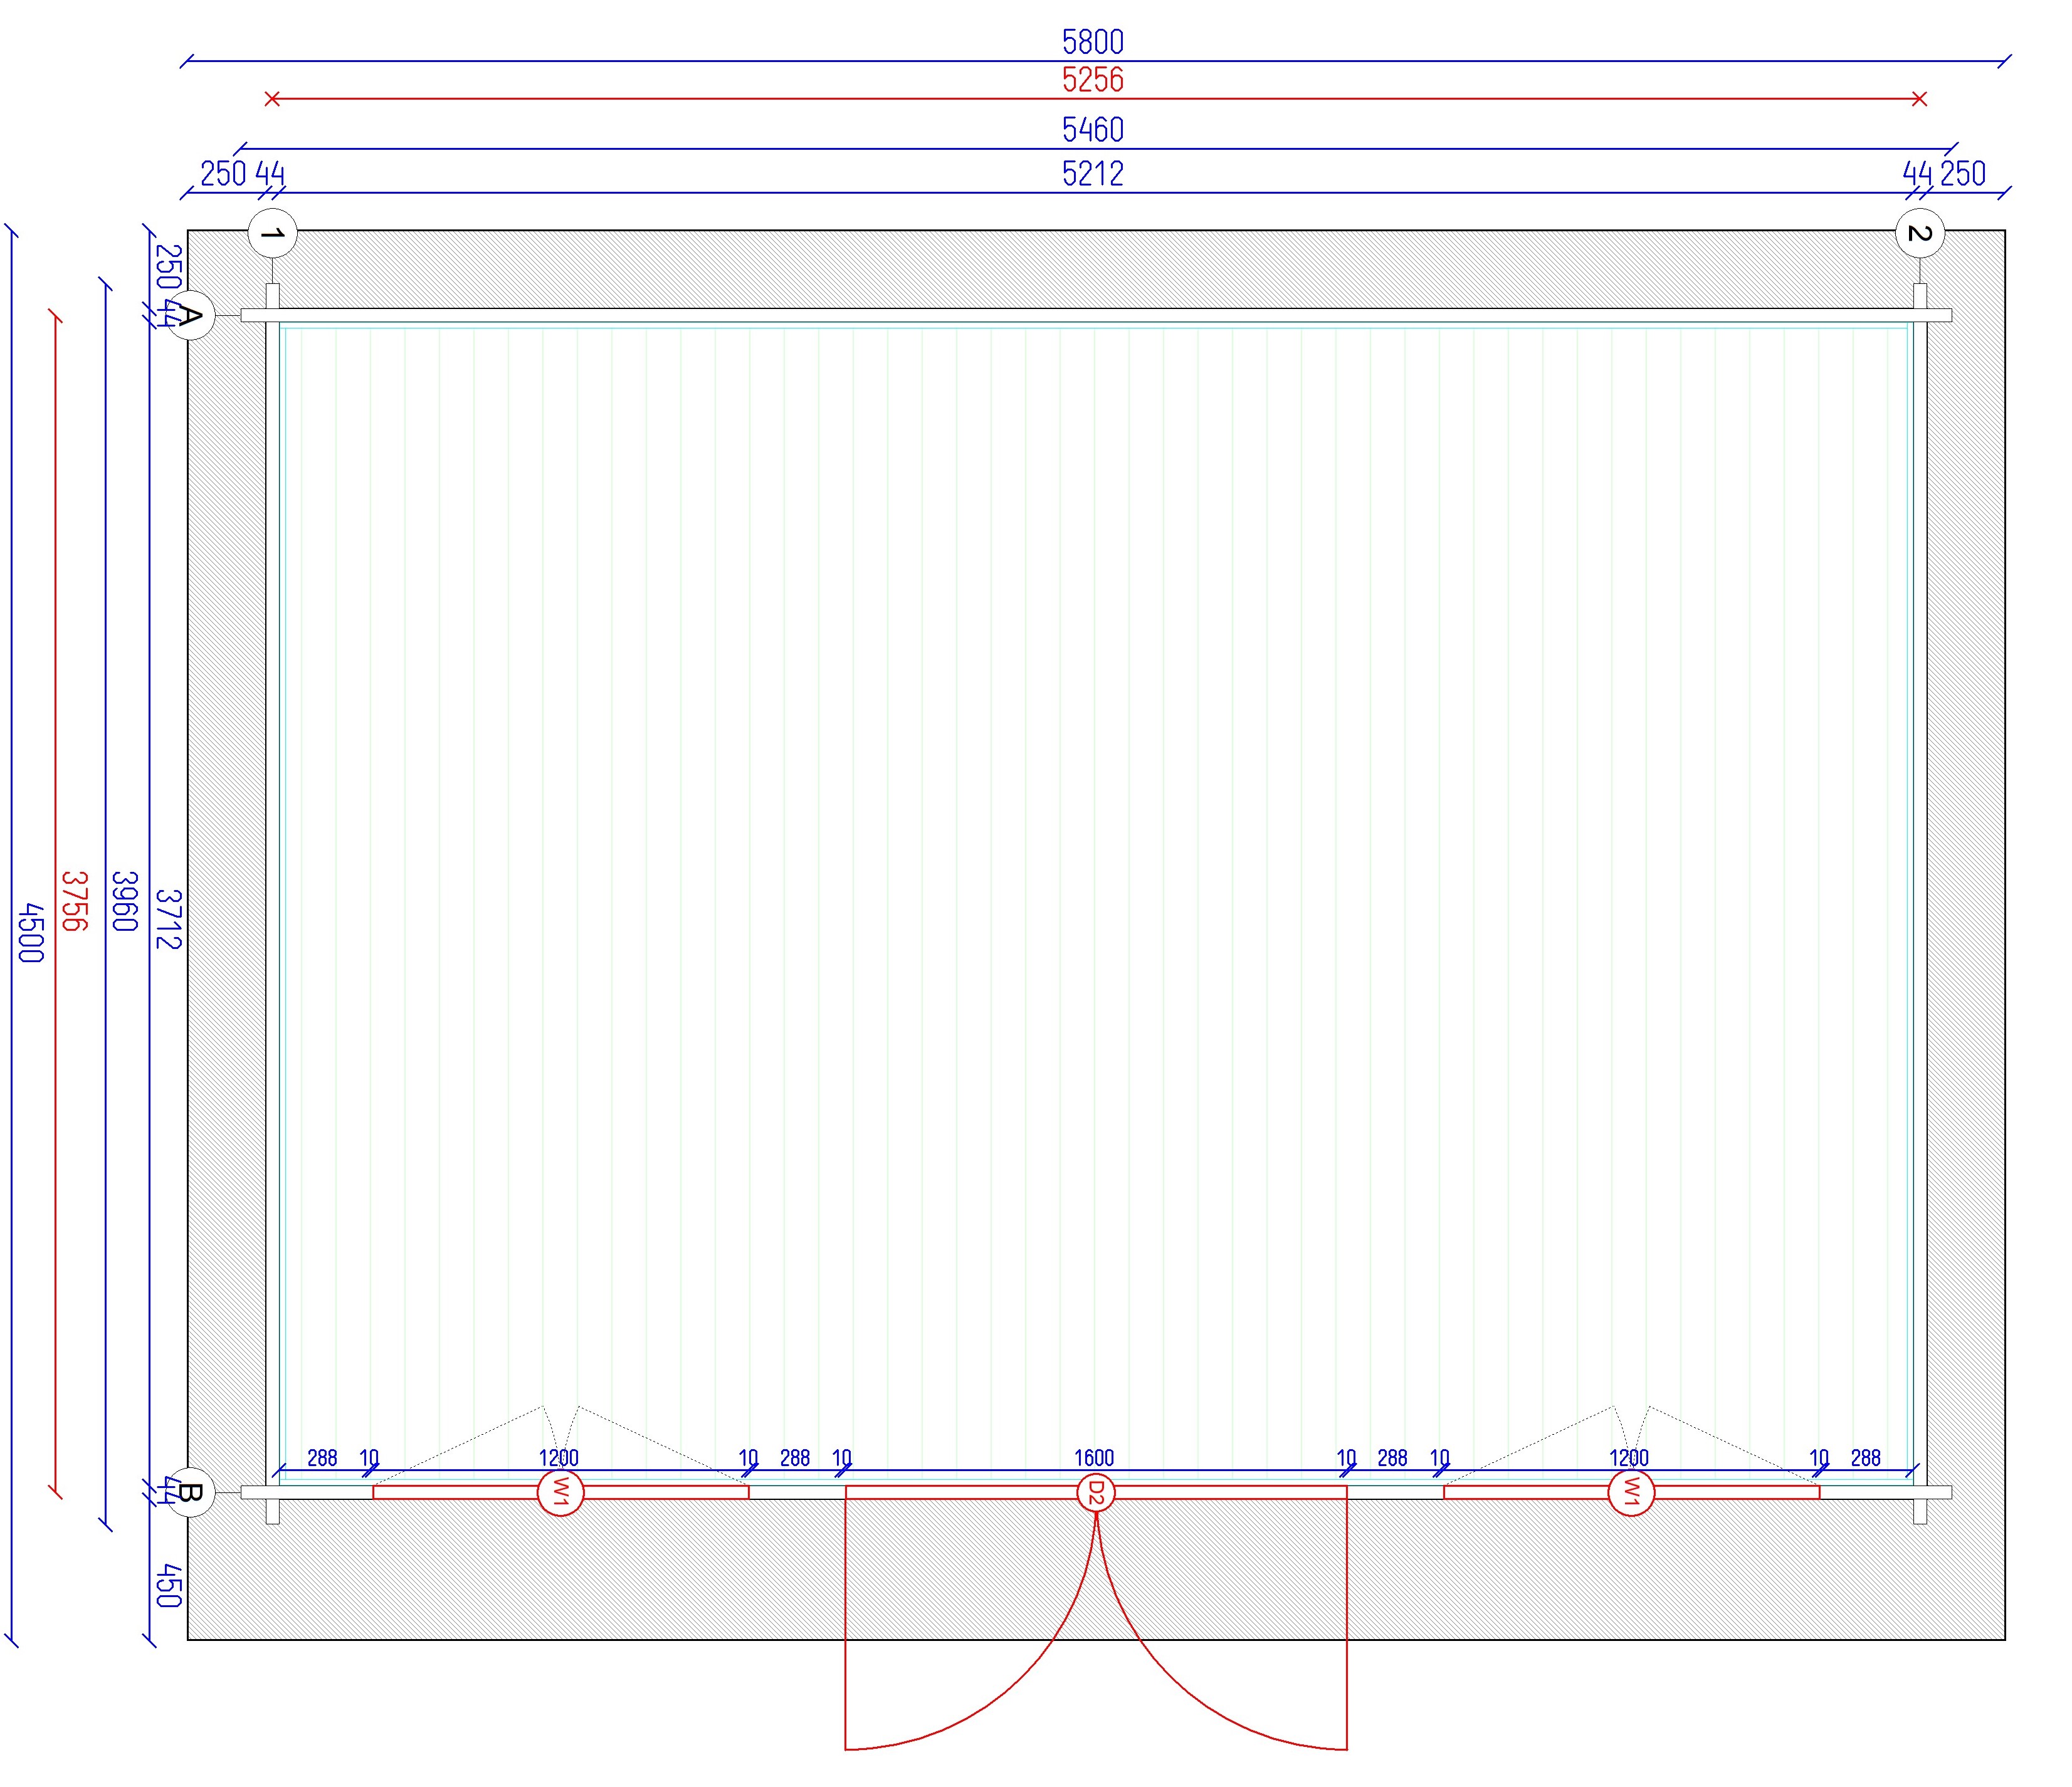Select the 4500 vertical dimension text
This screenshot has height=1787, width=2072.
[x=32, y=932]
